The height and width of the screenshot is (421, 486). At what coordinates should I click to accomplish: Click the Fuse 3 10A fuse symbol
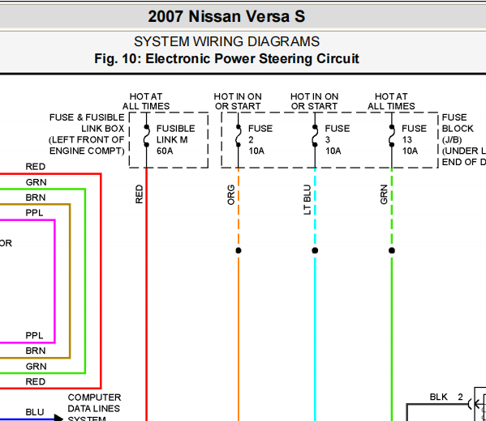tap(315, 136)
